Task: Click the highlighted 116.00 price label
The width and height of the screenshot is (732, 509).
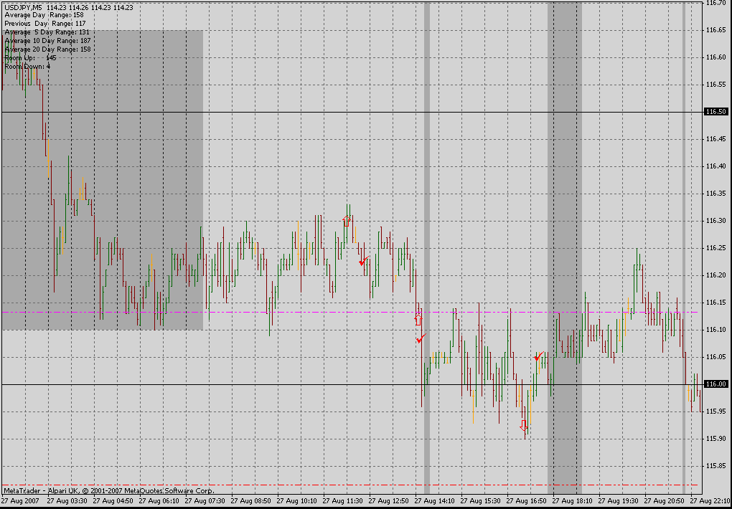Action: 716,384
